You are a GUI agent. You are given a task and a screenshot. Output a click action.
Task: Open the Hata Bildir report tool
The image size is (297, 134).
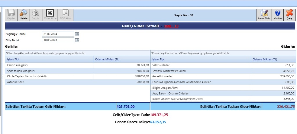coord(264,14)
